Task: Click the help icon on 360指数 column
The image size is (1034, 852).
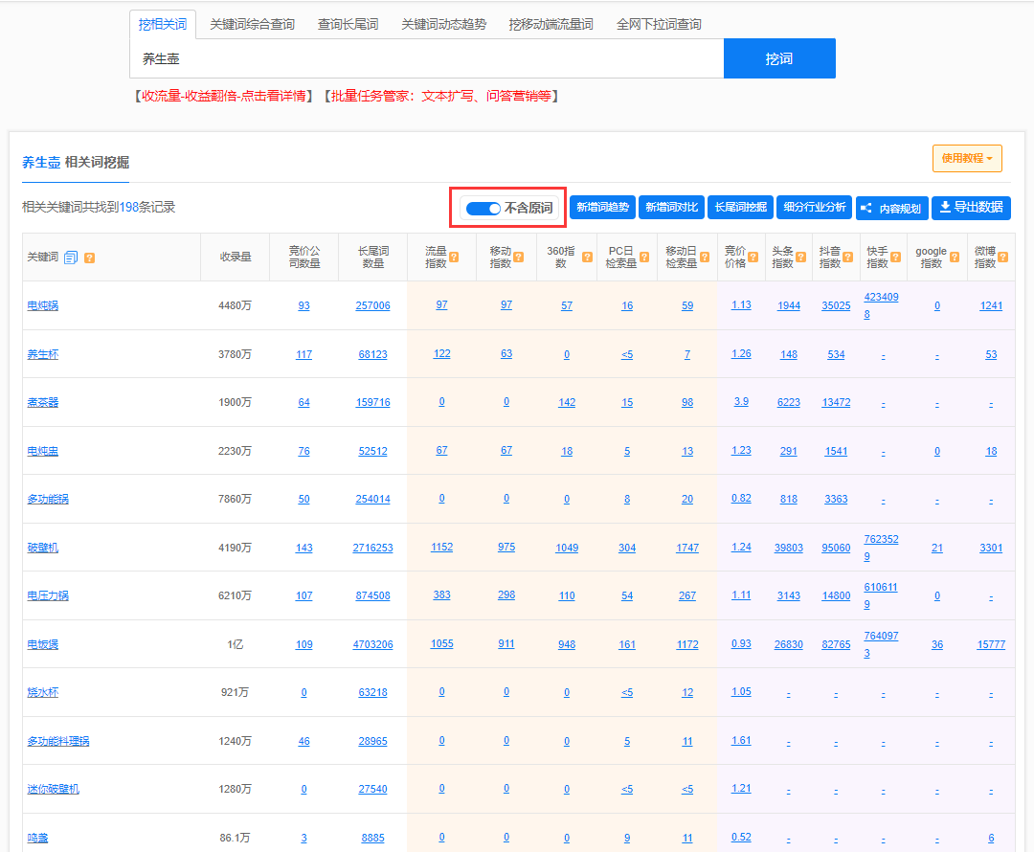Action: point(587,258)
